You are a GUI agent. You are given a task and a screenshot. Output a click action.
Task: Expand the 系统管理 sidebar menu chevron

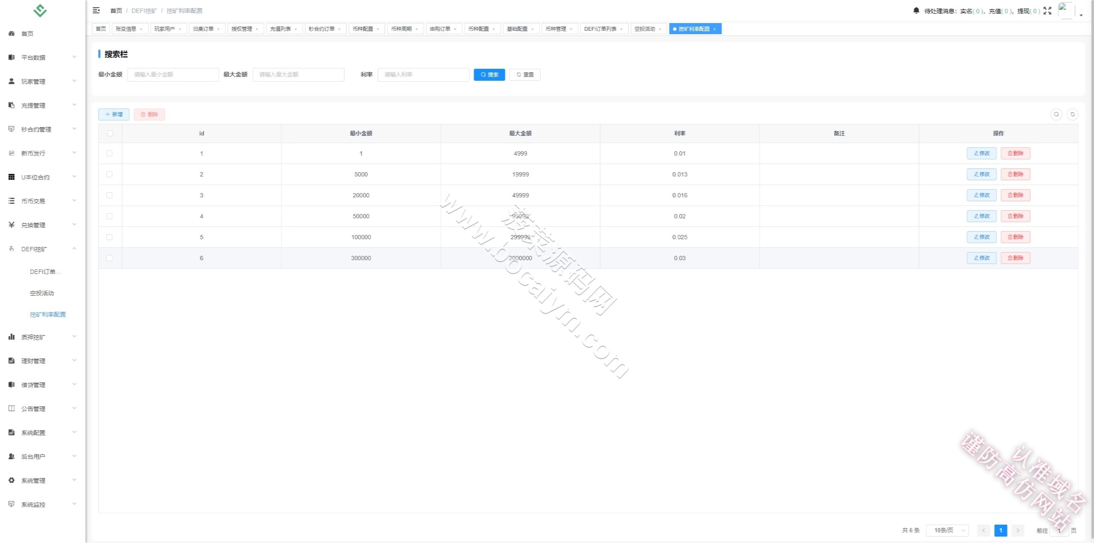(74, 480)
